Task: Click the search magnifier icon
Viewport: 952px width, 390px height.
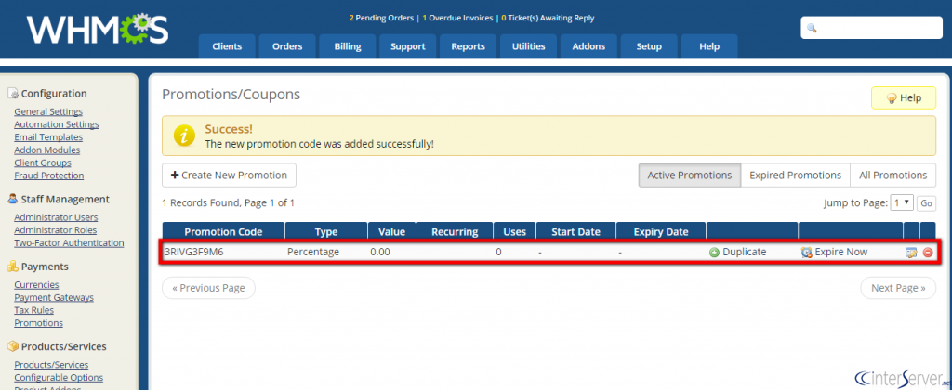Action: (812, 29)
